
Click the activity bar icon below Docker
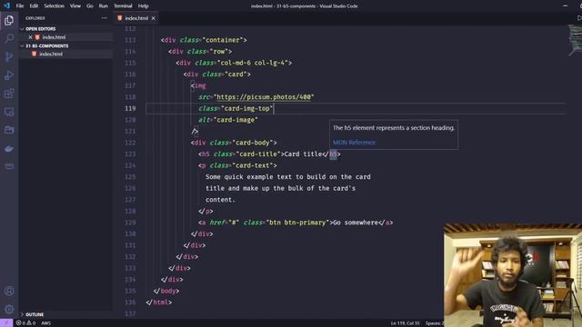pos(9,166)
